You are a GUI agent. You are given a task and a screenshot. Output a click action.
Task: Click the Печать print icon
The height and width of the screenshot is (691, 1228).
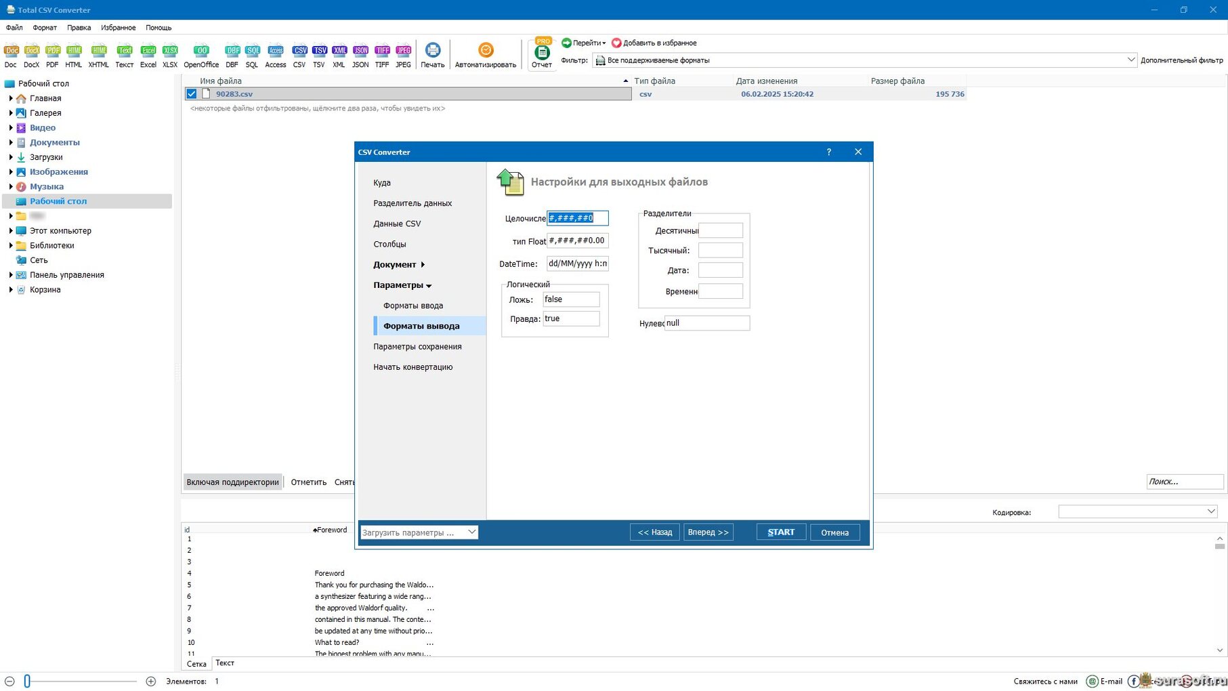[x=433, y=56]
